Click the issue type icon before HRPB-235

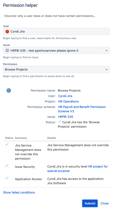7,51
